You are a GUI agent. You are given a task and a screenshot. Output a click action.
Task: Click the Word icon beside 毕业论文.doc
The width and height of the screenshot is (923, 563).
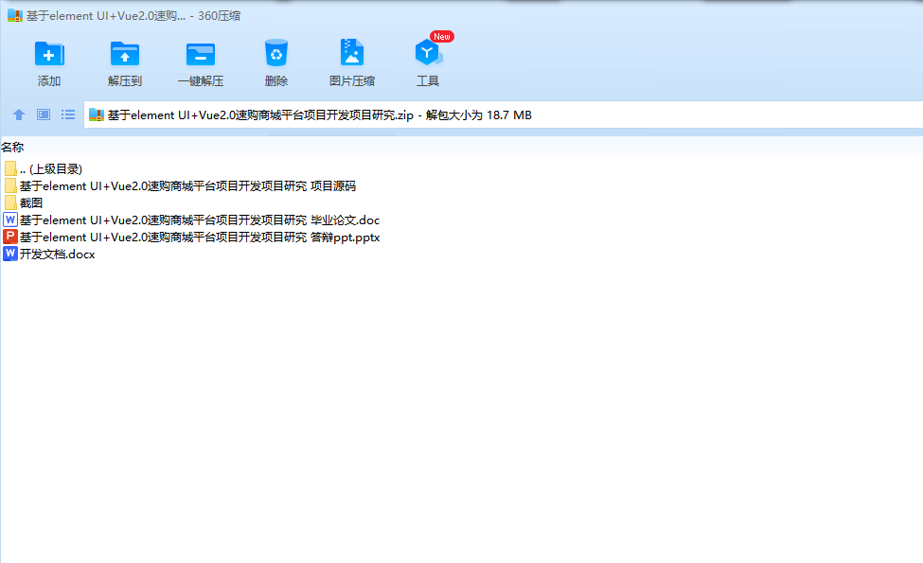click(x=10, y=220)
